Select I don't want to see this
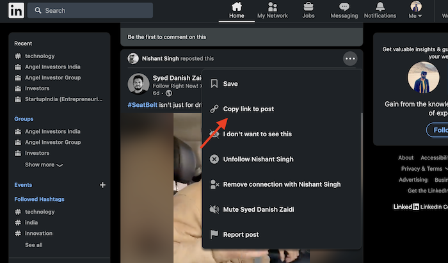 point(257,134)
